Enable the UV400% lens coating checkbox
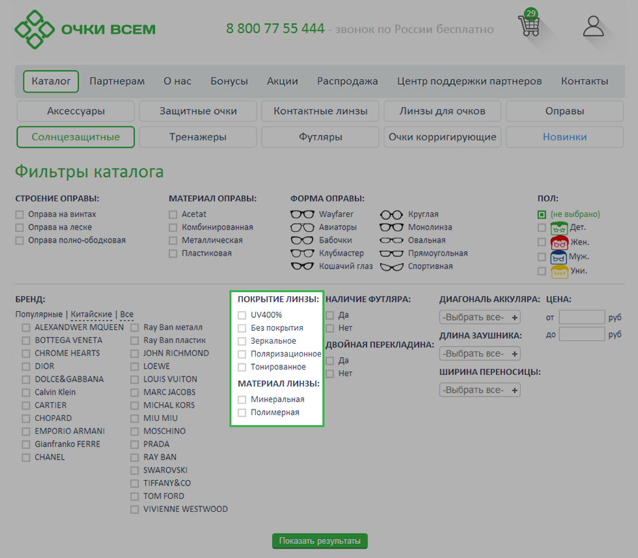638x558 pixels. 242,315
